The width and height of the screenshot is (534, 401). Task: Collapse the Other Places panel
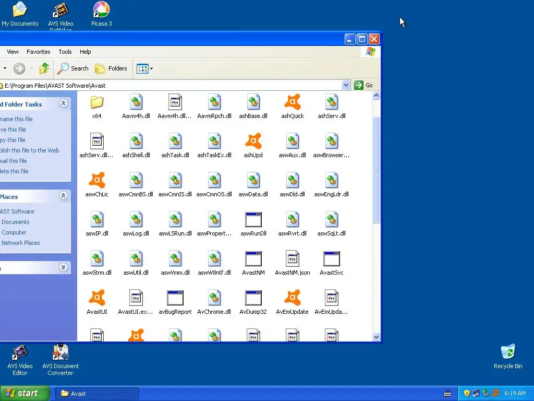(x=63, y=196)
